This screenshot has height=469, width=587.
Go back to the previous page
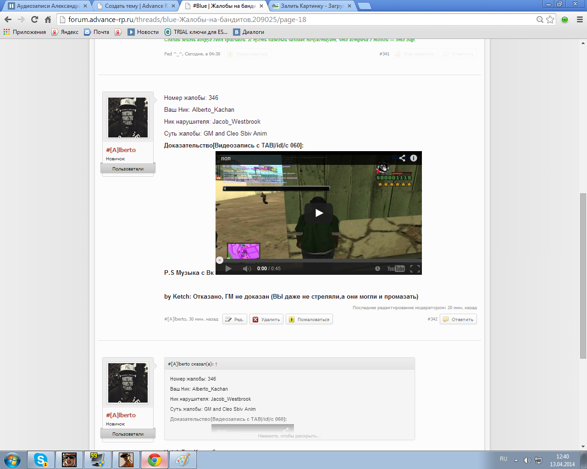click(8, 19)
